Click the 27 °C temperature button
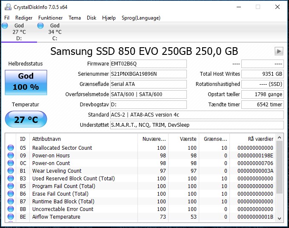 (26, 119)
